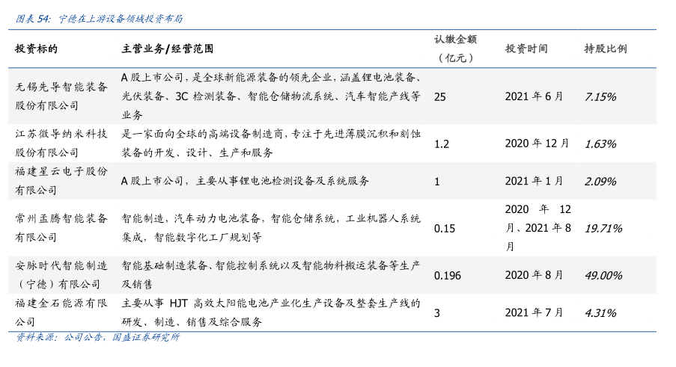This screenshot has width=676, height=367.
Task: Select the '江苏微导纳米科技' company cell
Action: [x=61, y=143]
